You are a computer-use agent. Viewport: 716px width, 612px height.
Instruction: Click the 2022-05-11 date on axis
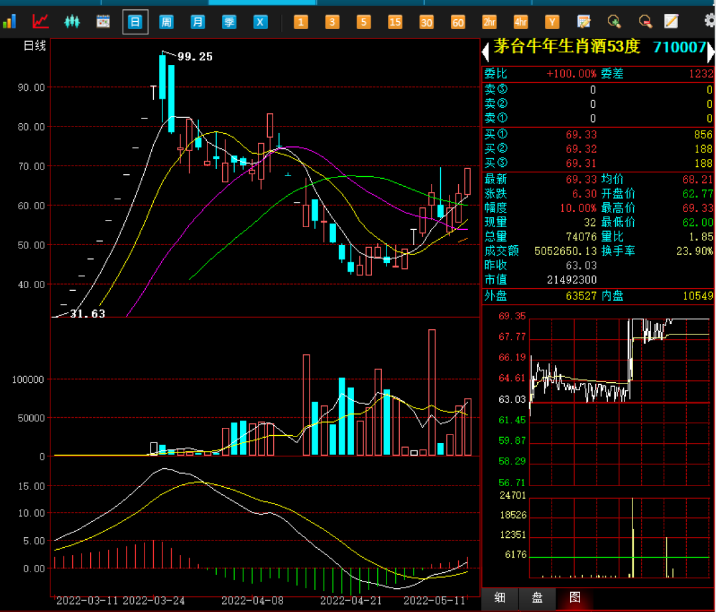click(x=434, y=601)
